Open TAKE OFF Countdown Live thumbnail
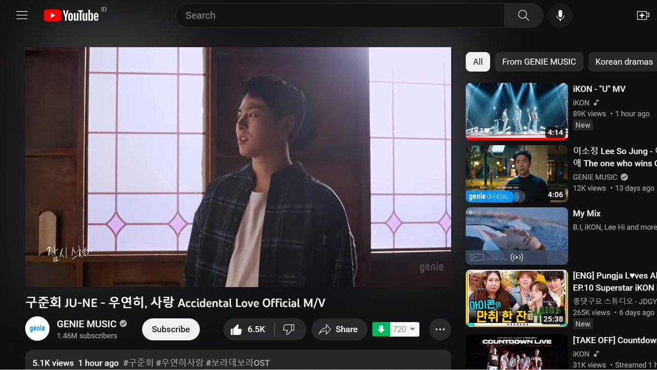Image resolution: width=657 pixels, height=370 pixels. click(517, 351)
